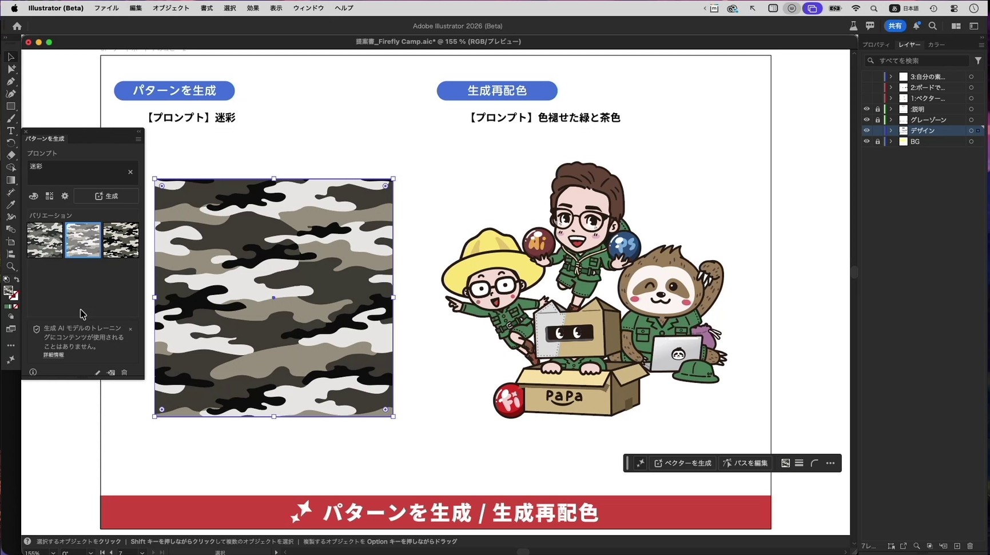Image resolution: width=990 pixels, height=555 pixels.
Task: Collapse the pattern generation panel with the double arrows
Action: tap(138, 131)
